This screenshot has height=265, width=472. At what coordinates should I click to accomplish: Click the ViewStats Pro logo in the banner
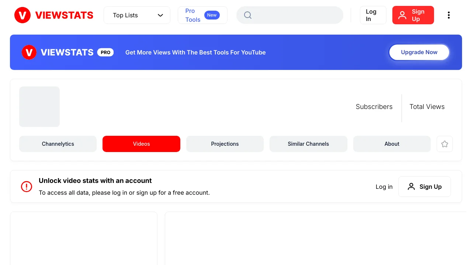pyautogui.click(x=67, y=52)
